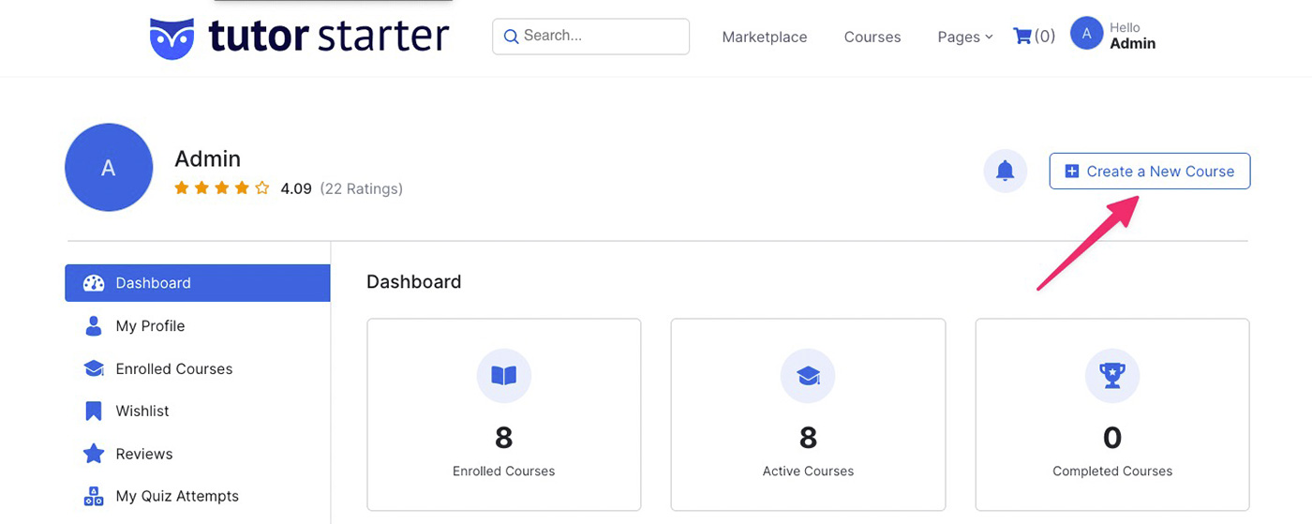This screenshot has height=524, width=1312.
Task: Click the star rating display
Action: coord(222,188)
